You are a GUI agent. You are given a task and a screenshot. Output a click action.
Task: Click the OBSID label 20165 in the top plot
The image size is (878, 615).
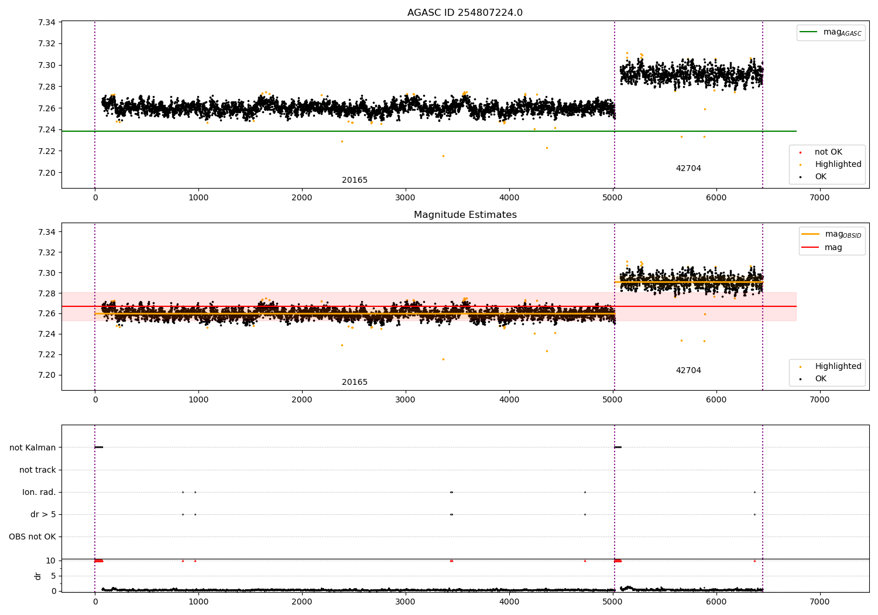(x=355, y=180)
